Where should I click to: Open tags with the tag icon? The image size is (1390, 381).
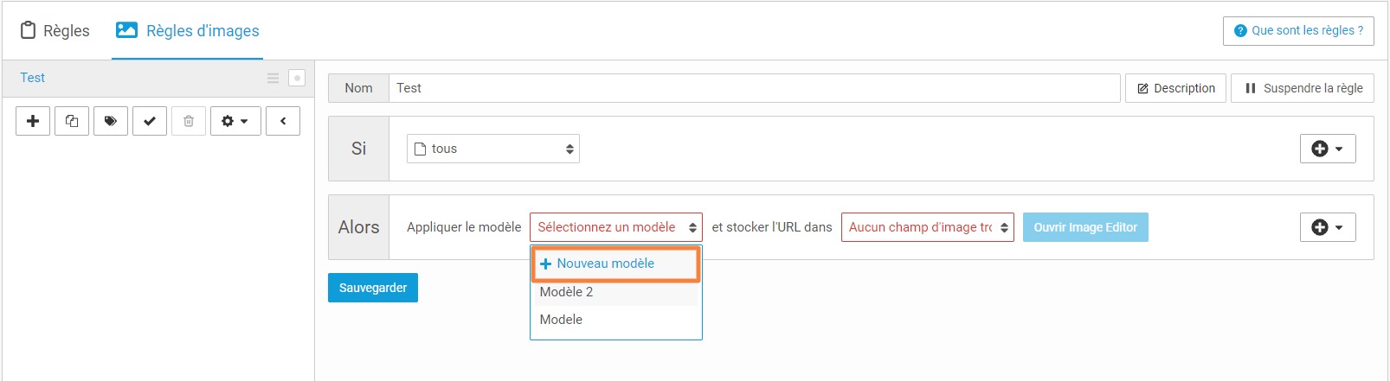point(111,121)
